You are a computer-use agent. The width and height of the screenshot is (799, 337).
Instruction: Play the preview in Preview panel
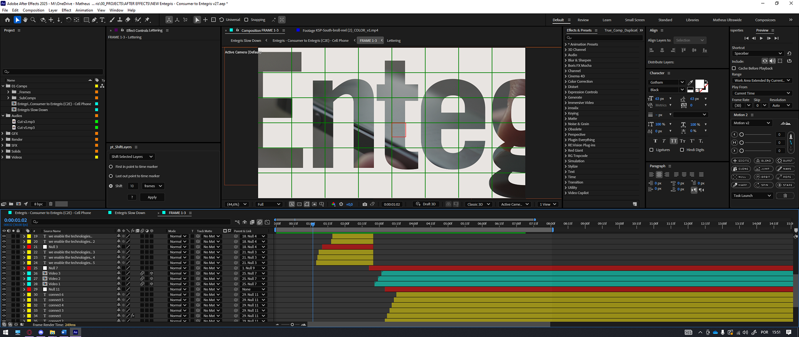coord(762,38)
